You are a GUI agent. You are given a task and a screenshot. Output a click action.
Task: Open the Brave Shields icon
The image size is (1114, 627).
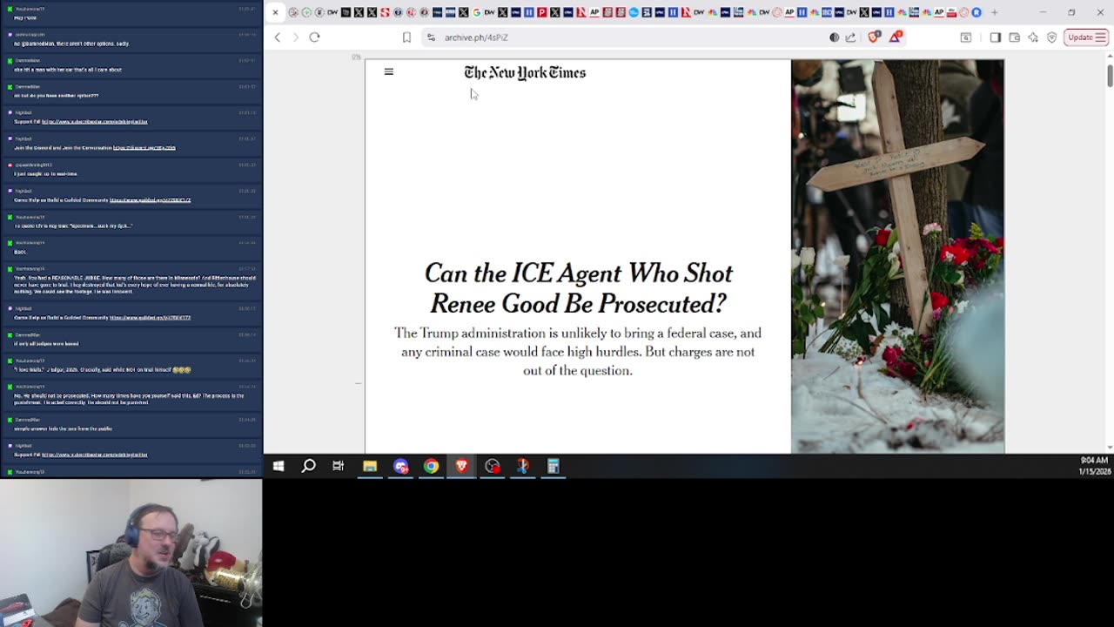[874, 37]
